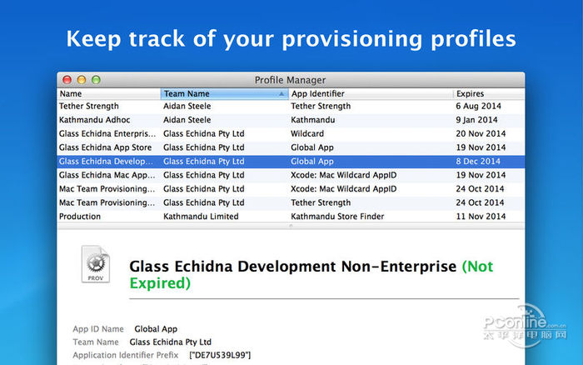Select Mac Team Provisioning row with Xcode Wildcard
The image size is (583, 365).
291,189
